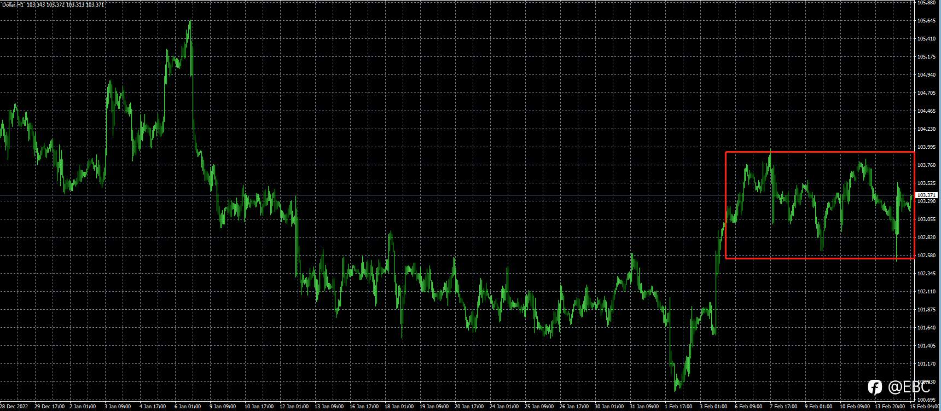Click the current price label 103.371

(x=927, y=195)
